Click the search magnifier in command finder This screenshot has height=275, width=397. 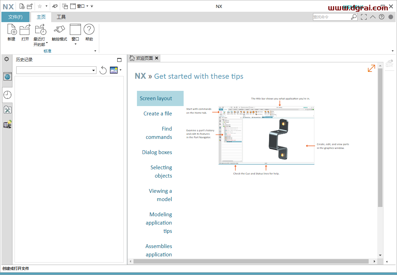click(354, 17)
